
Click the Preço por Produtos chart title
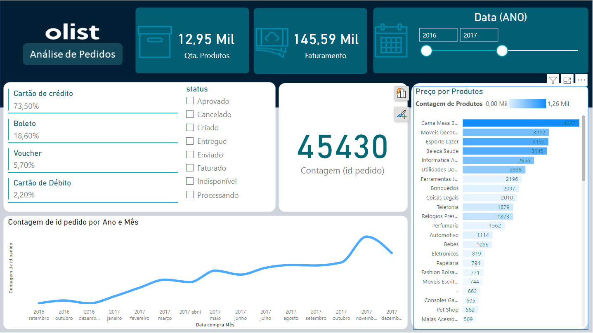(x=449, y=91)
